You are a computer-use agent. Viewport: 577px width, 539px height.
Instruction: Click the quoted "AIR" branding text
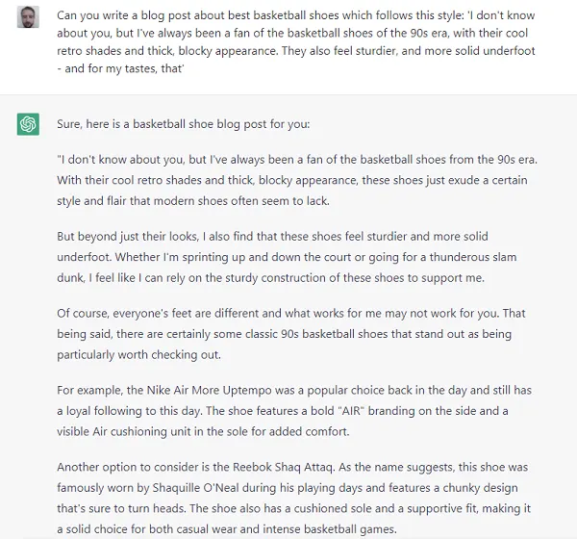click(x=350, y=411)
